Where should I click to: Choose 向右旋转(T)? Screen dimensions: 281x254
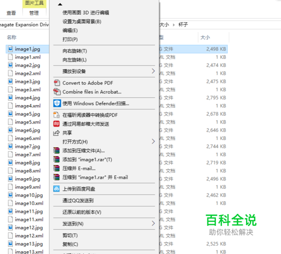[75, 51]
